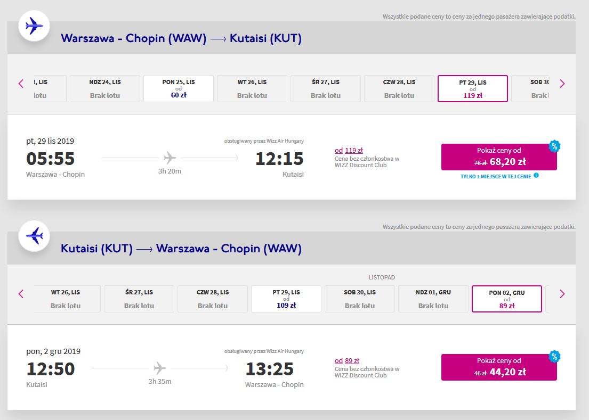The width and height of the screenshot is (589, 420).
Task: Click Pokaż ceny od 68,20 zł button
Action: pyautogui.click(x=499, y=157)
